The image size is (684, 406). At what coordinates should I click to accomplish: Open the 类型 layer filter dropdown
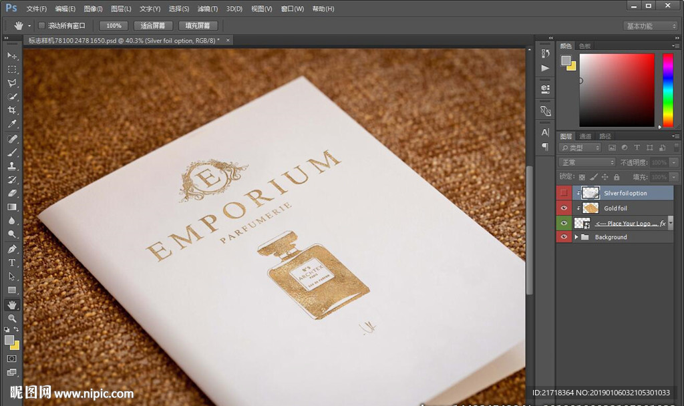click(x=580, y=148)
